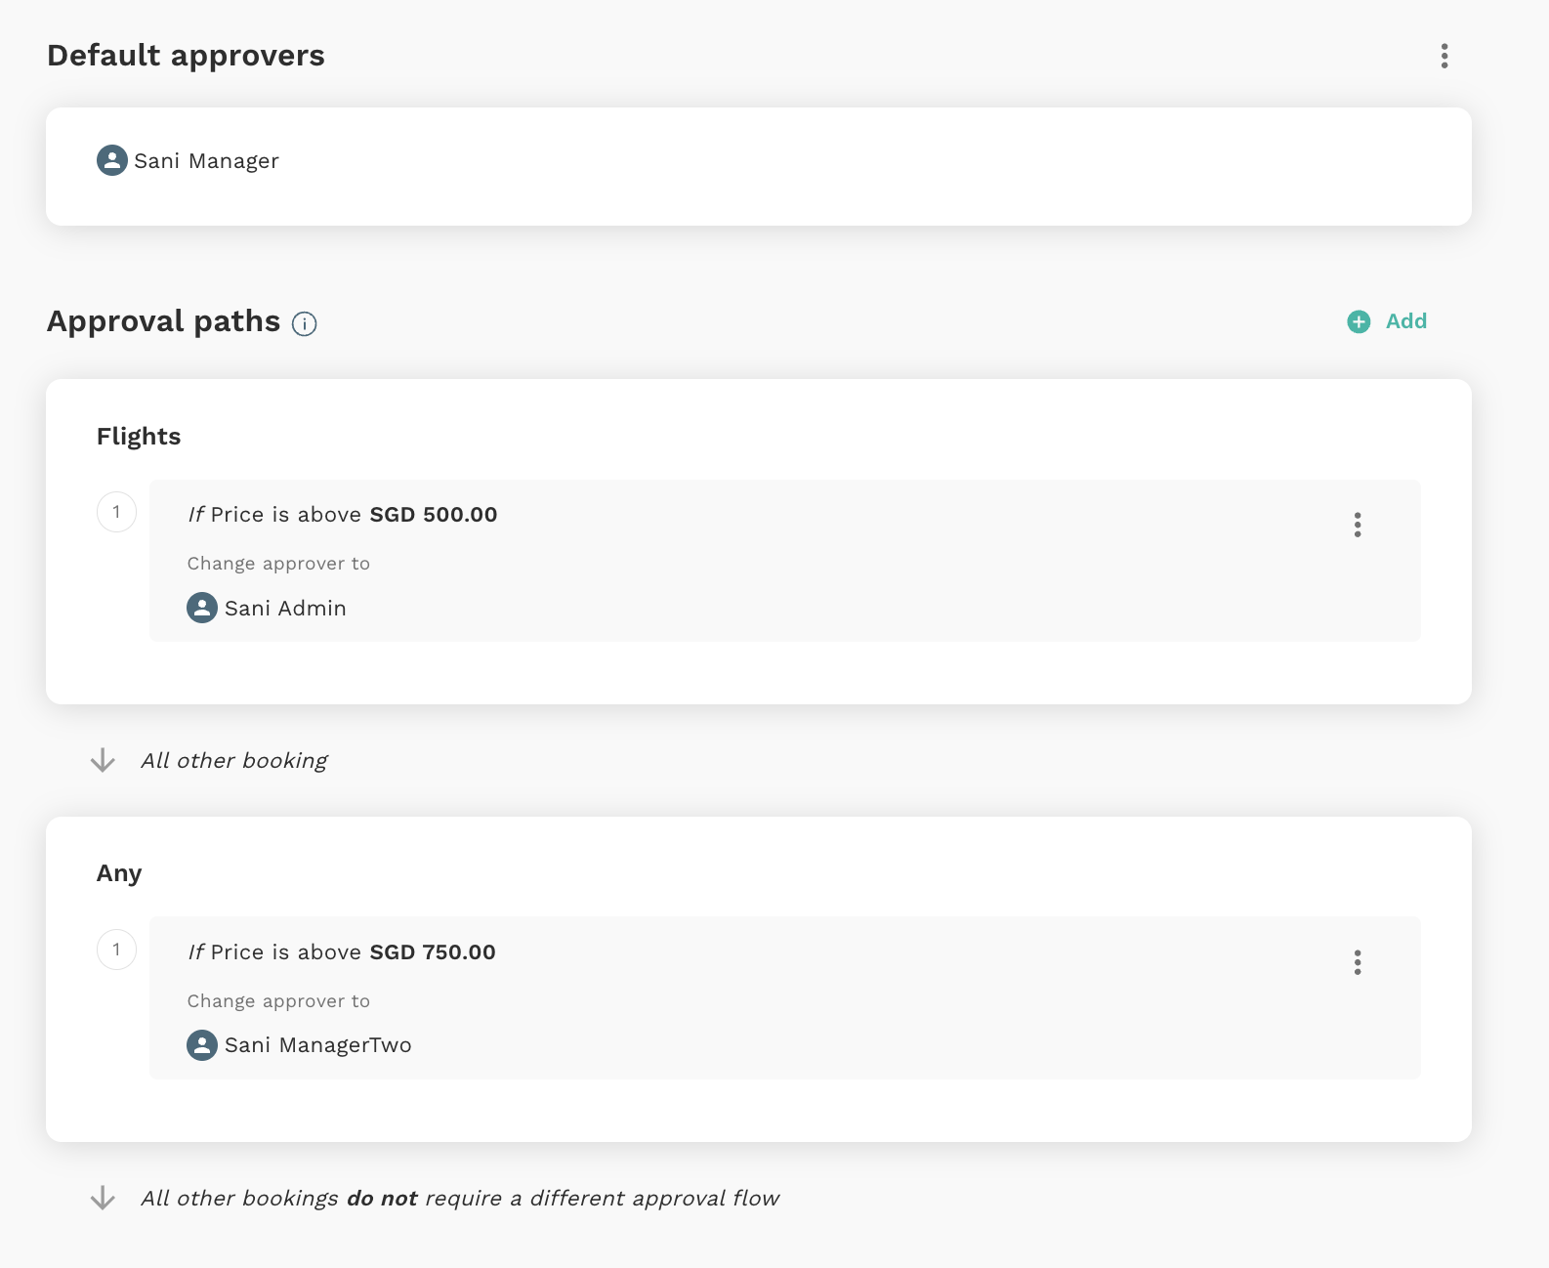Click the Sani ManagerTwo approver name

tap(318, 1045)
